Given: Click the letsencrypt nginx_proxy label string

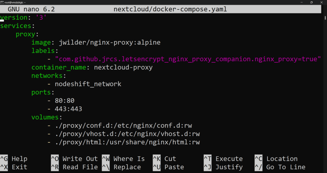Looking at the screenshot, I should (188, 59).
